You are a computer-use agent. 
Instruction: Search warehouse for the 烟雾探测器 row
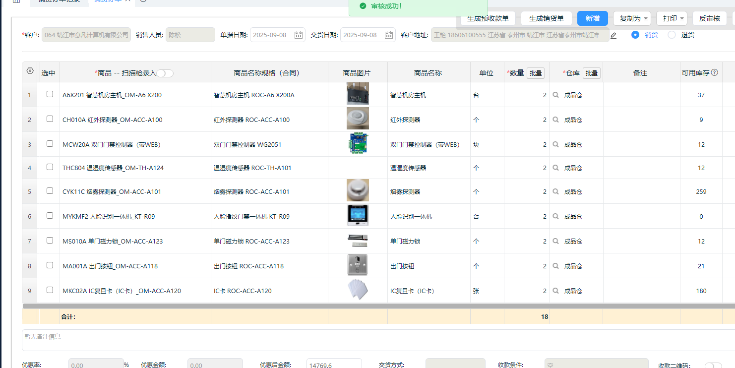(556, 191)
